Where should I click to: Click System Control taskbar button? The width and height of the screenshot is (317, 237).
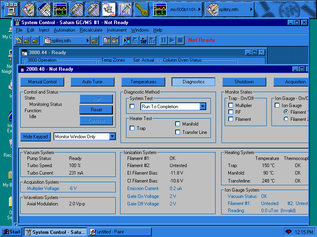pyautogui.click(x=55, y=232)
